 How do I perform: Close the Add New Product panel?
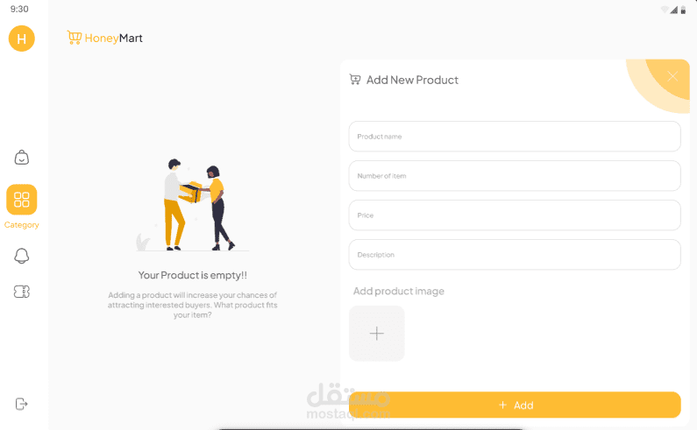[672, 76]
